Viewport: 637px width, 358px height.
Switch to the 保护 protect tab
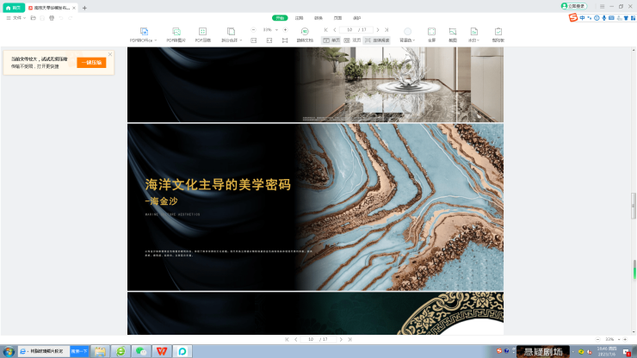pos(357,17)
